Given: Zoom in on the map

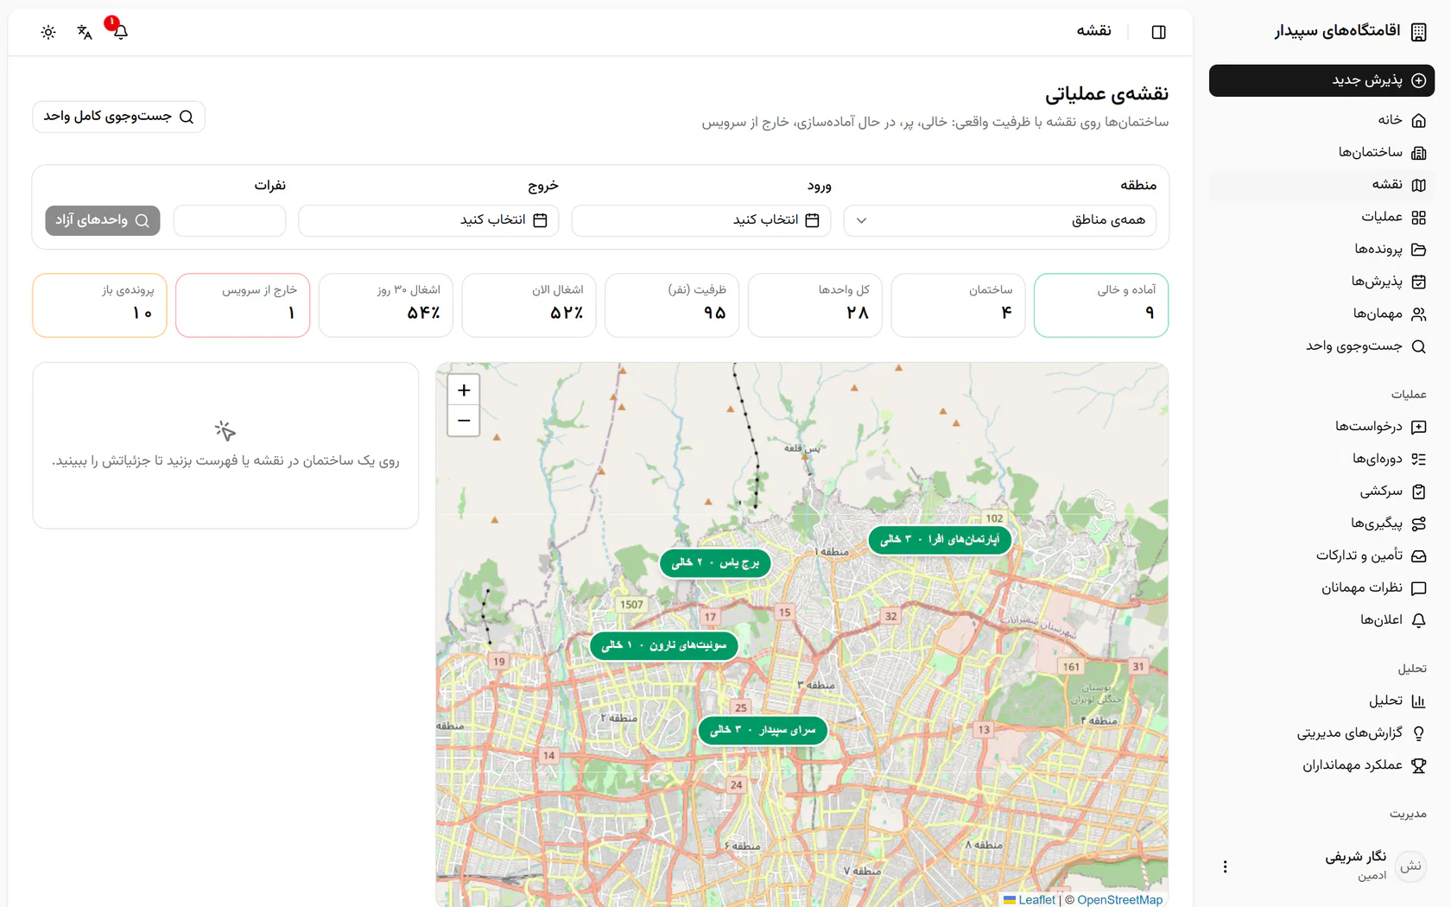Looking at the screenshot, I should (x=464, y=390).
